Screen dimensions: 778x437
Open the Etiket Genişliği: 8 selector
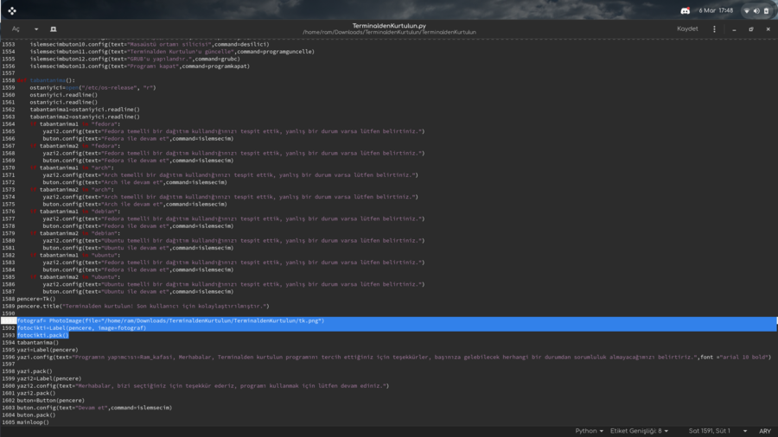click(639, 431)
